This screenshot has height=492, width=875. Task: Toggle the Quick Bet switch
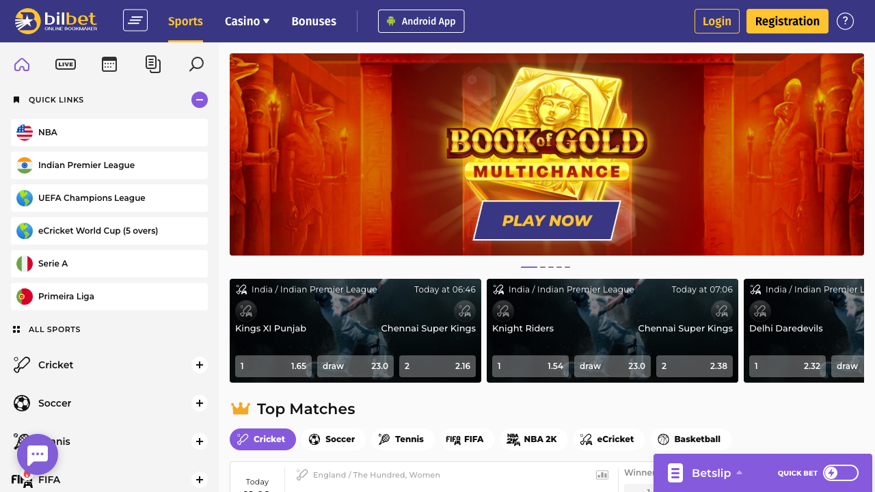[x=841, y=473]
